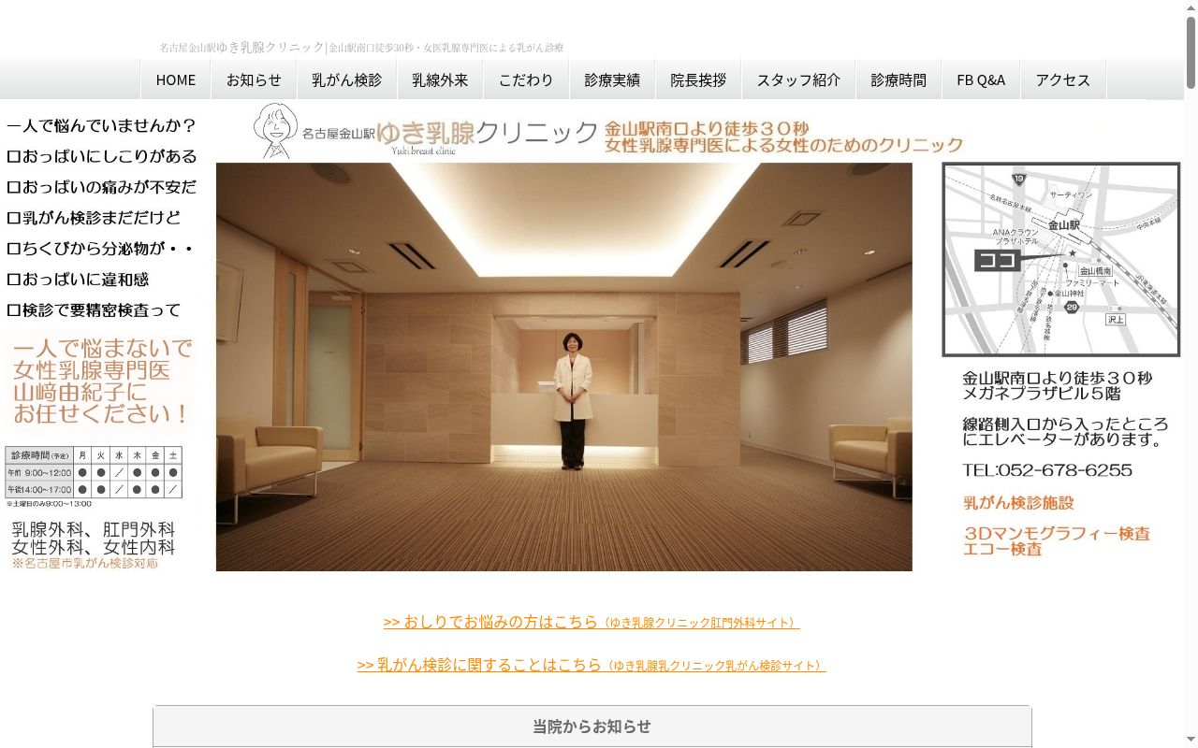
Task: Click the text 乳腺外科、肛門外科
Action: [x=93, y=529]
